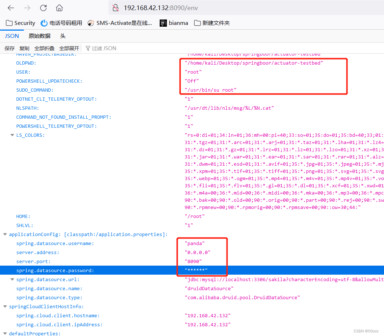The width and height of the screenshot is (384, 336).
Task: Collapse the defaultProperties section
Action: (x=5, y=333)
